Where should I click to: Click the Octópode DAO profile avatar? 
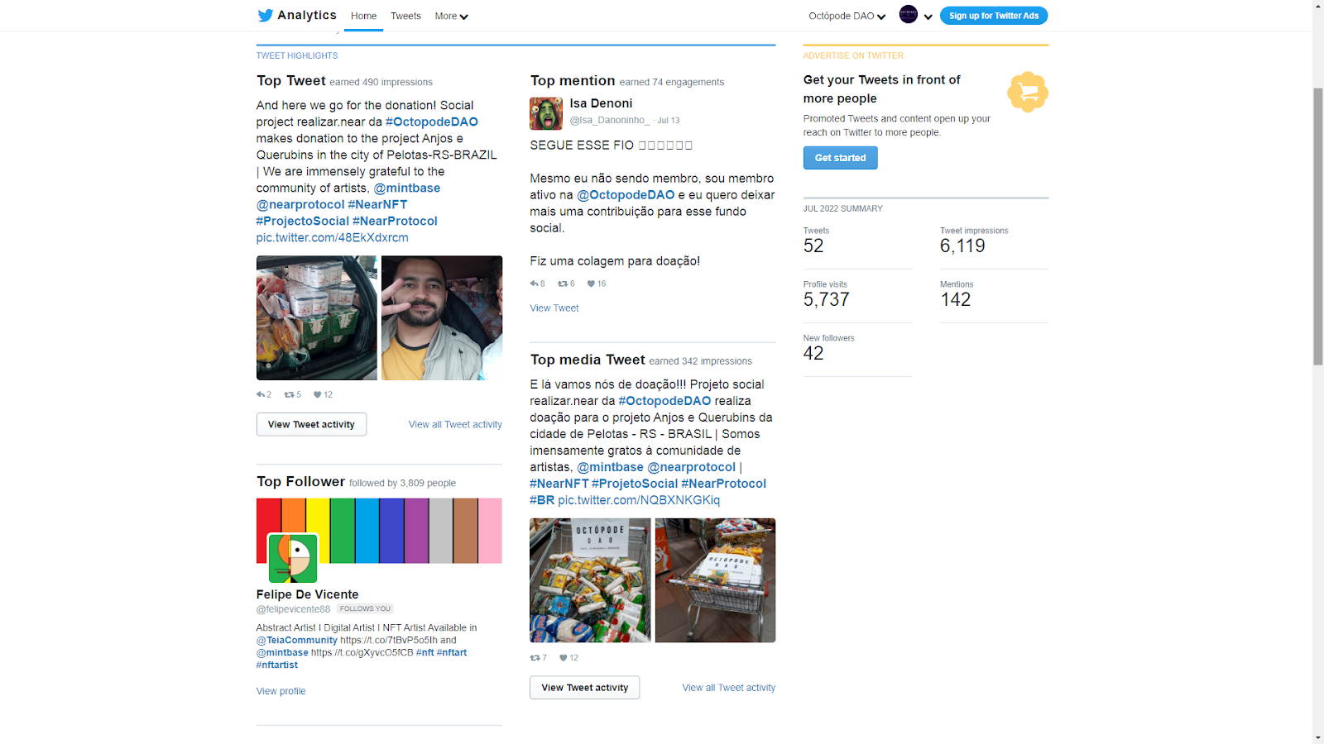click(909, 14)
